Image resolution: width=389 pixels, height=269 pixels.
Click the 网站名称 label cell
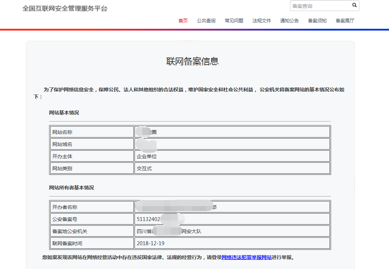click(x=91, y=132)
